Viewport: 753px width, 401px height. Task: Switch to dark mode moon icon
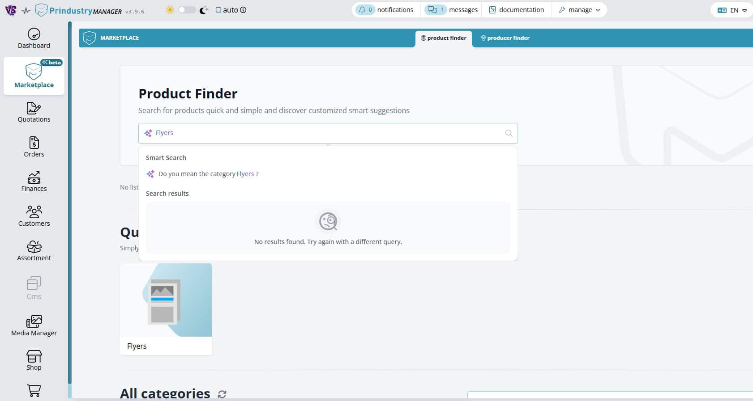tap(204, 10)
